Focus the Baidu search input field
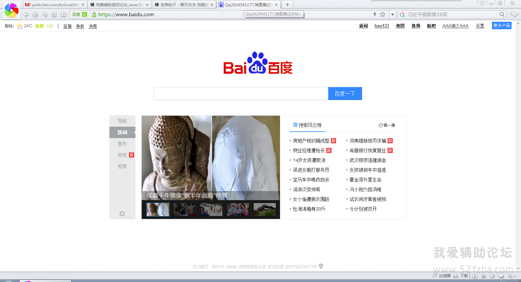Screen dimensions: 521x282 coord(241,94)
